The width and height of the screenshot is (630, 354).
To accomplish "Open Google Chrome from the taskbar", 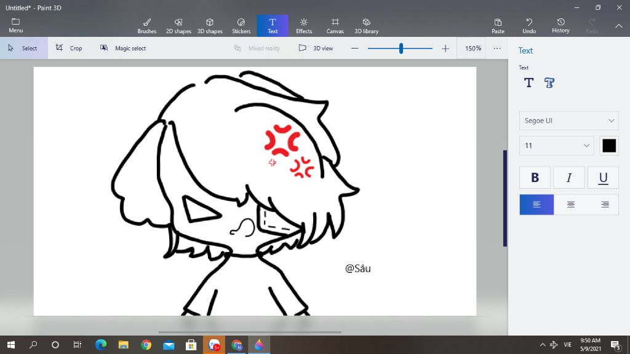I will coord(146,345).
